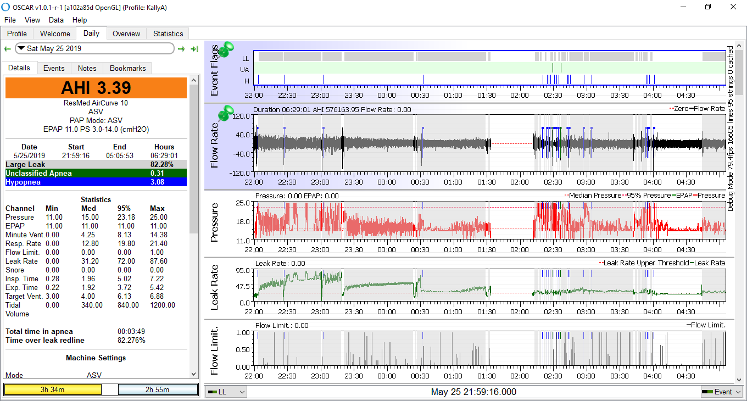Unpin the Event Flags graph pushpin
This screenshot has height=401, width=747.
226,50
